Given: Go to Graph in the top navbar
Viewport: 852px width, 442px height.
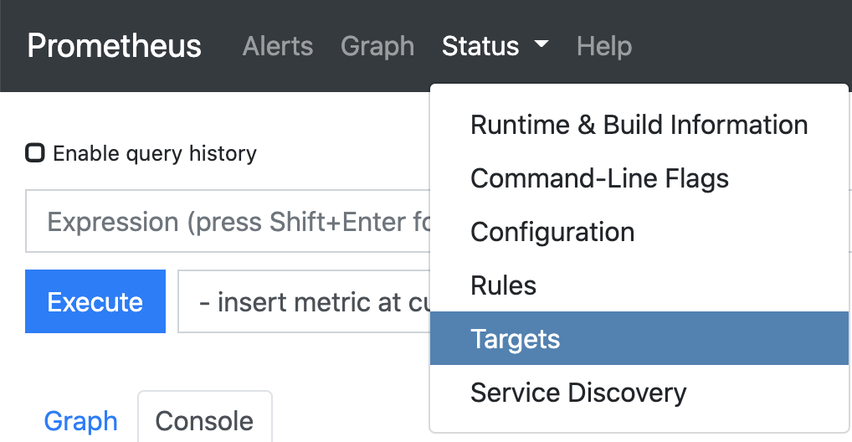Looking at the screenshot, I should pos(377,46).
